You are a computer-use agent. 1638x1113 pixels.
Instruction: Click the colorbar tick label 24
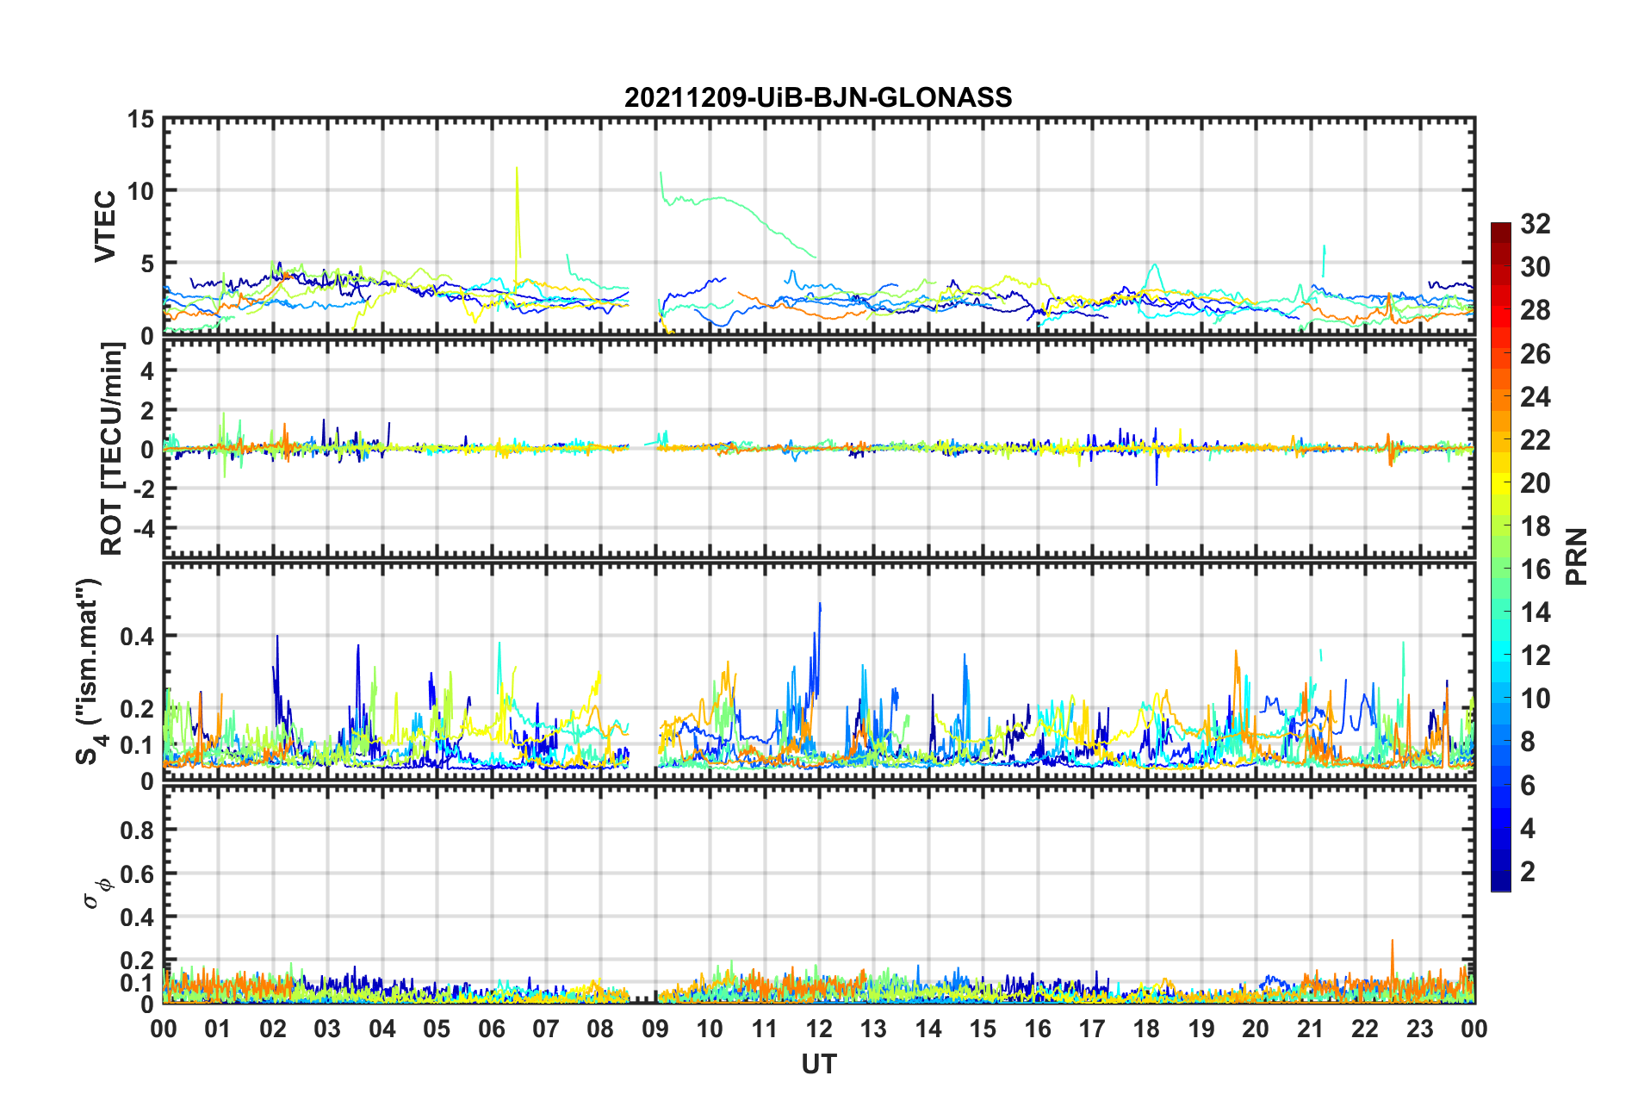[x=1536, y=397]
